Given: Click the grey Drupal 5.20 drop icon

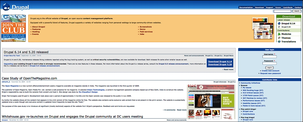Looking at the screenshot, I should click(279, 27).
